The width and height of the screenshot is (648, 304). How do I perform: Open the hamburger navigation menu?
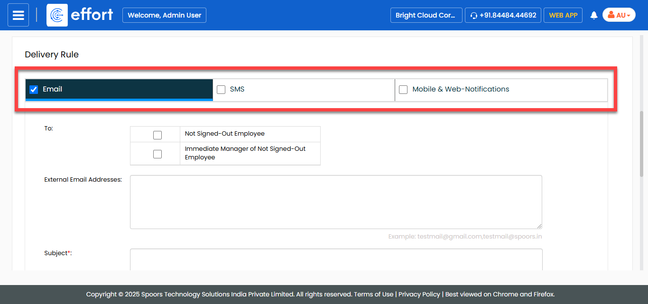[x=18, y=15]
